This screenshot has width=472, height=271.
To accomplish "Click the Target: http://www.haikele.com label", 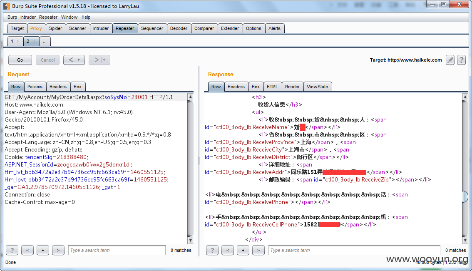I will click(406, 60).
